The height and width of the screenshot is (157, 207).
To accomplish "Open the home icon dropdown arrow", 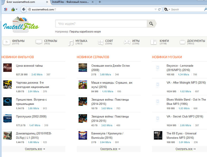I will coord(17,10).
